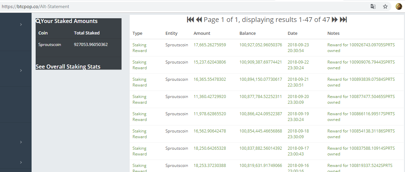Click the date 2018-09-21 22:30:51
Image resolution: width=405 pixels, height=172 pixels.
tap(298, 82)
